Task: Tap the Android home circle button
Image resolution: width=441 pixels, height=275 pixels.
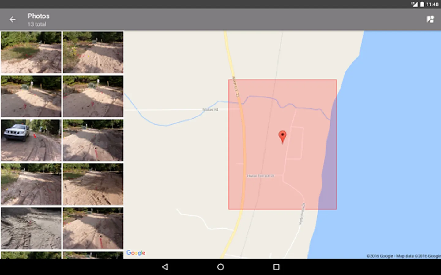Action: pyautogui.click(x=221, y=267)
